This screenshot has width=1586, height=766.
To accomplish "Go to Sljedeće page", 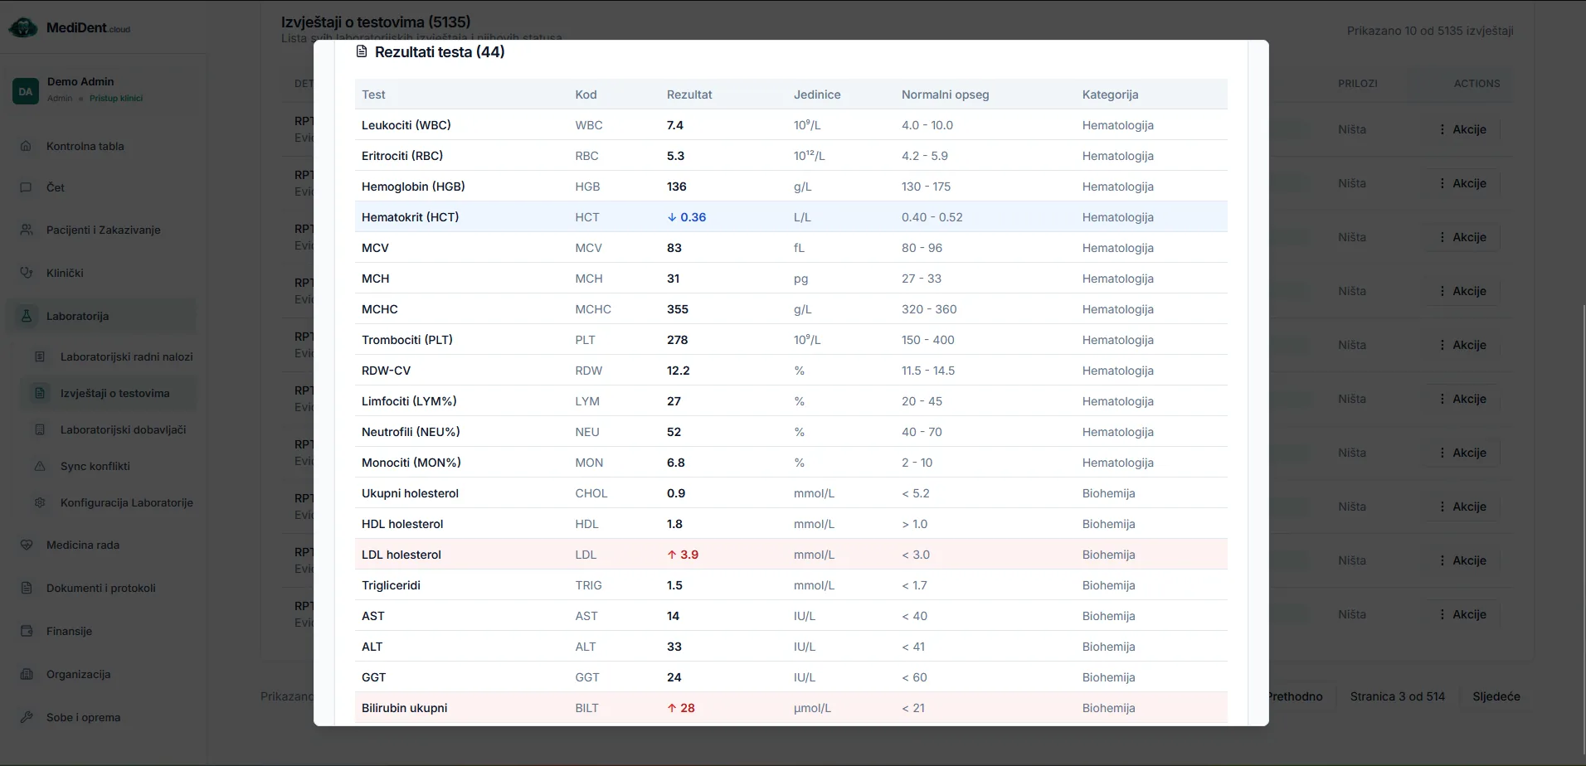I will coord(1496,696).
